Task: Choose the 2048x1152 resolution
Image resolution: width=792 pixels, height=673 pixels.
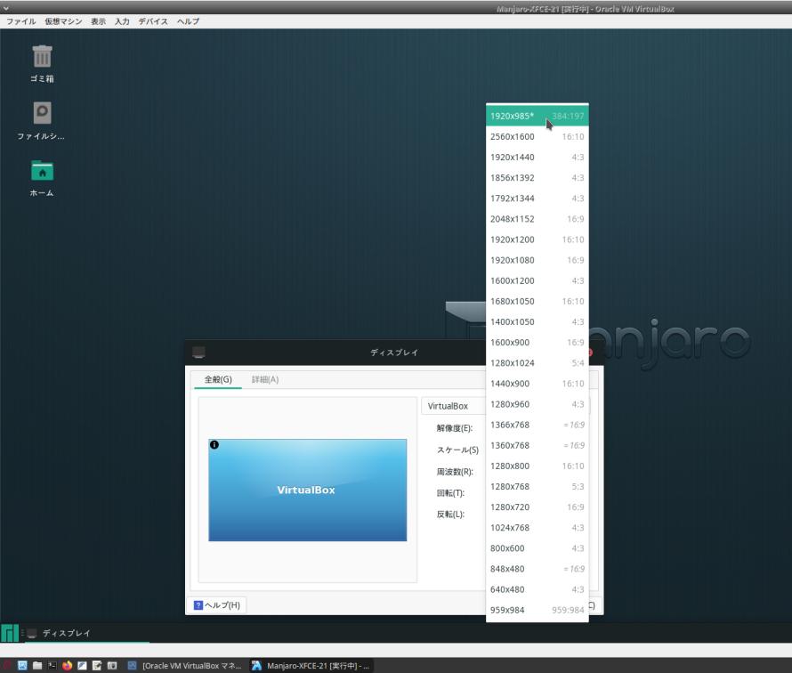Action: coord(537,219)
